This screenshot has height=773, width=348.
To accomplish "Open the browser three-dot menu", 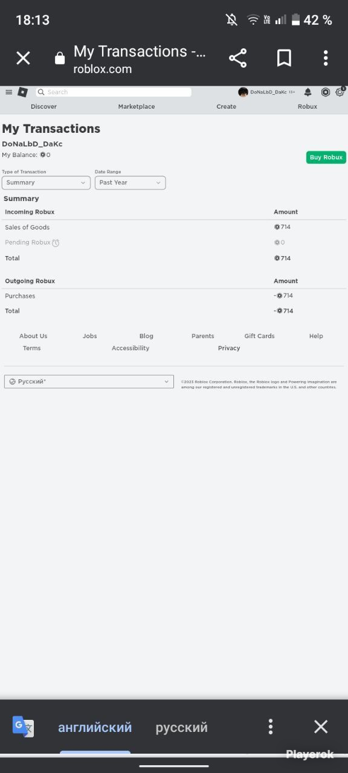I will (x=326, y=58).
